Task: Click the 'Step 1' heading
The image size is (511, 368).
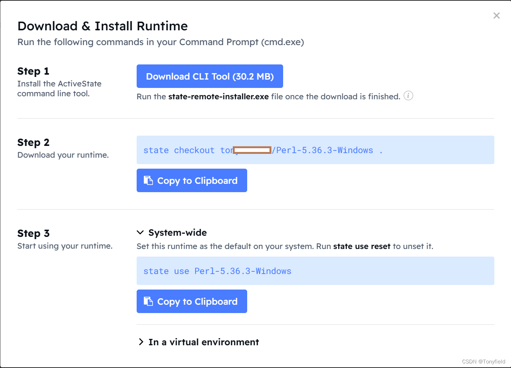Action: click(33, 71)
